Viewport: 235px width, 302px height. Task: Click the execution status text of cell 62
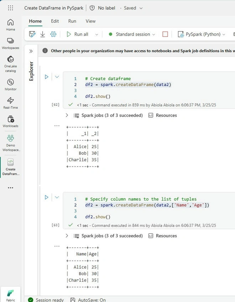click(146, 105)
